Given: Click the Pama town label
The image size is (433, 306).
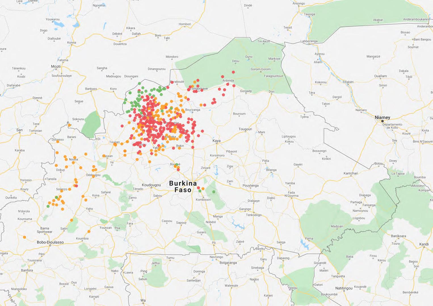Looking at the screenshot, I should coord(309,239).
